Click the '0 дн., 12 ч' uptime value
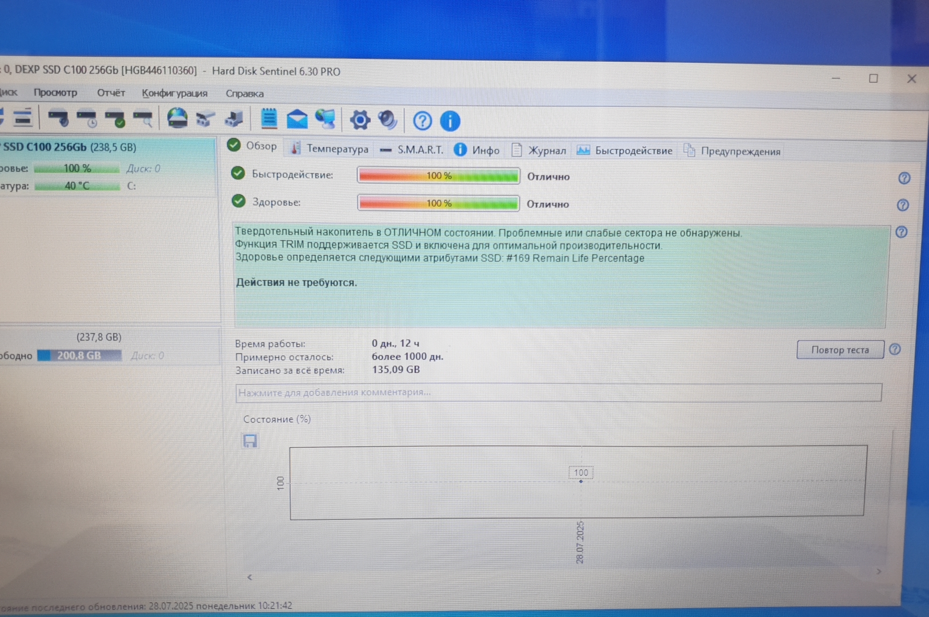This screenshot has width=929, height=617. [395, 343]
